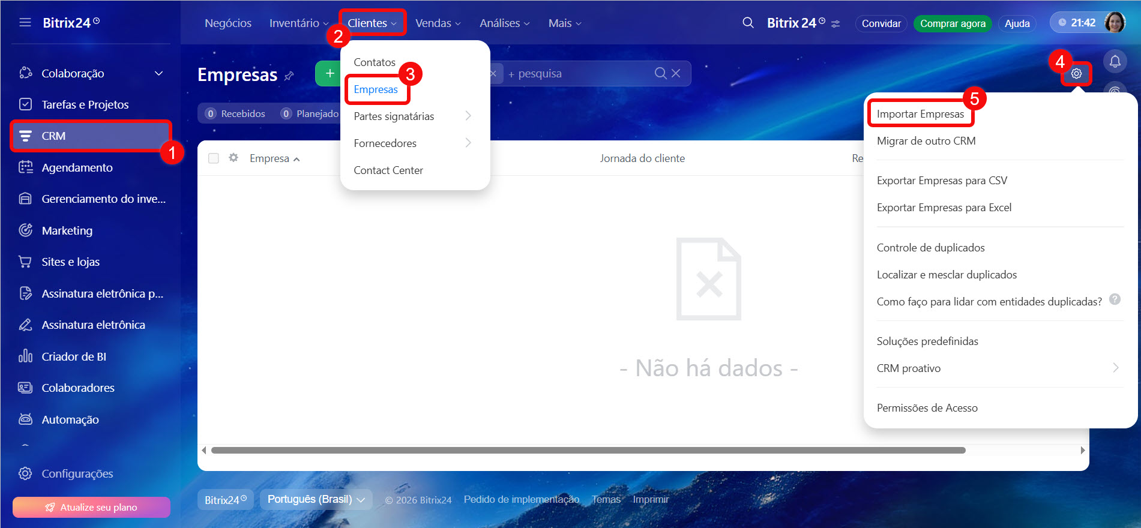The height and width of the screenshot is (528, 1141).
Task: Click help question mark beside duplicadas text
Action: tap(1115, 299)
